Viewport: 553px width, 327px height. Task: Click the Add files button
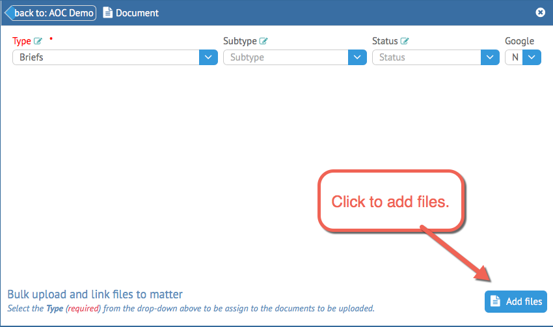(x=516, y=302)
